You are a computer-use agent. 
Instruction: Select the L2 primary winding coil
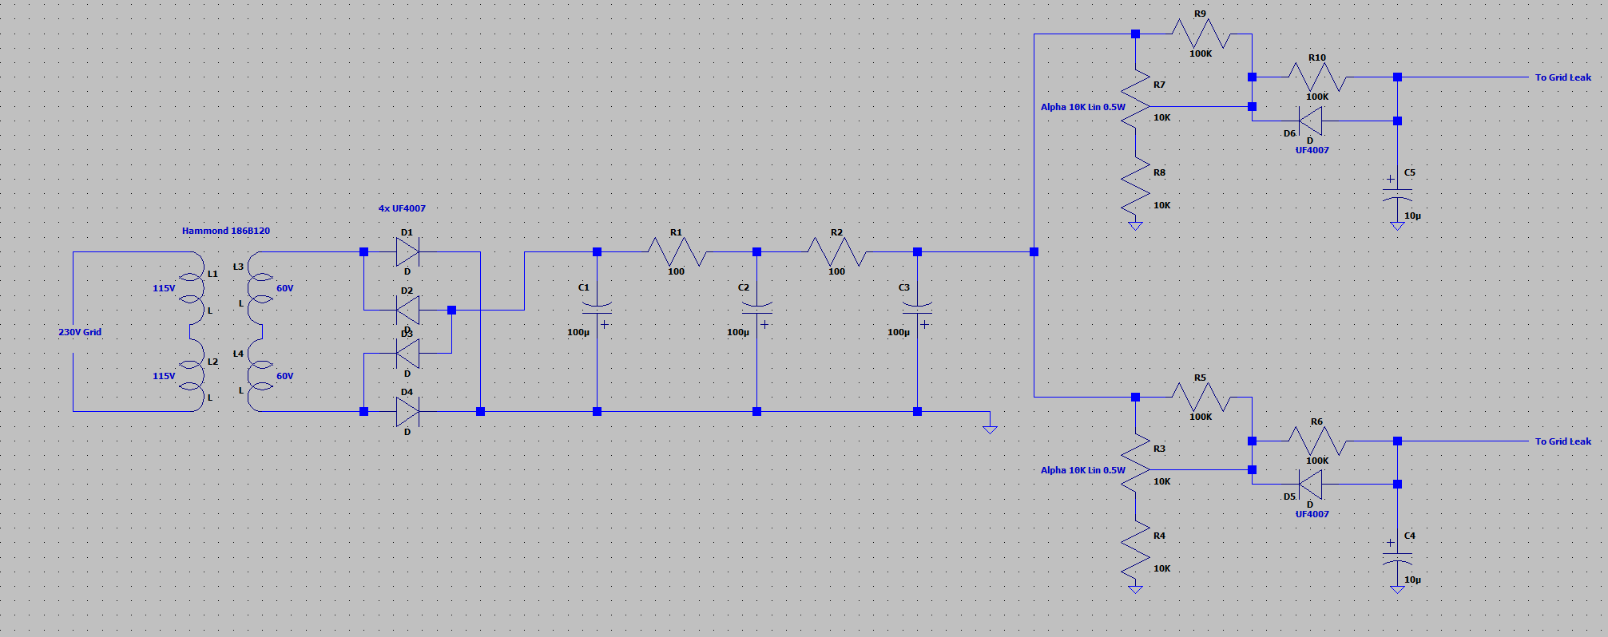(x=192, y=375)
